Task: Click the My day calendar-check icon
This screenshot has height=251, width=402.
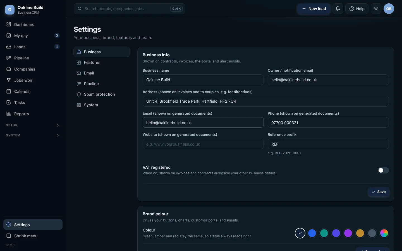Action: 9,35
